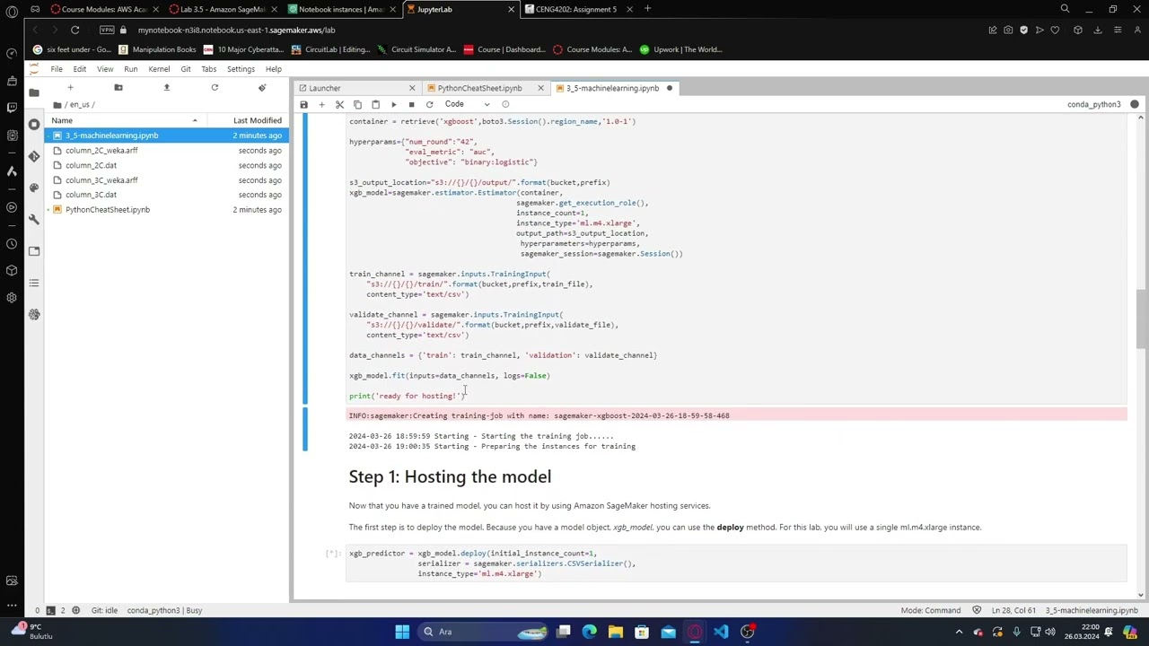Viewport: 1149px width, 646px height.
Task: Paste cell from clipboard in the notebook toolbar
Action: tap(375, 104)
